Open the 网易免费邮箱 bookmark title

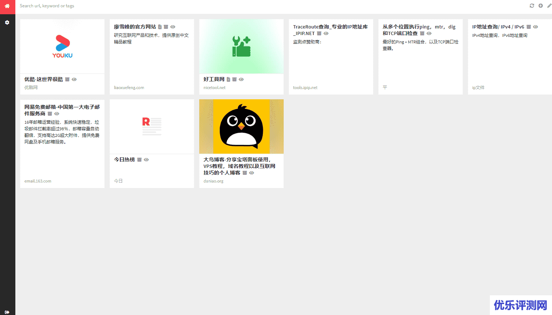(62, 110)
